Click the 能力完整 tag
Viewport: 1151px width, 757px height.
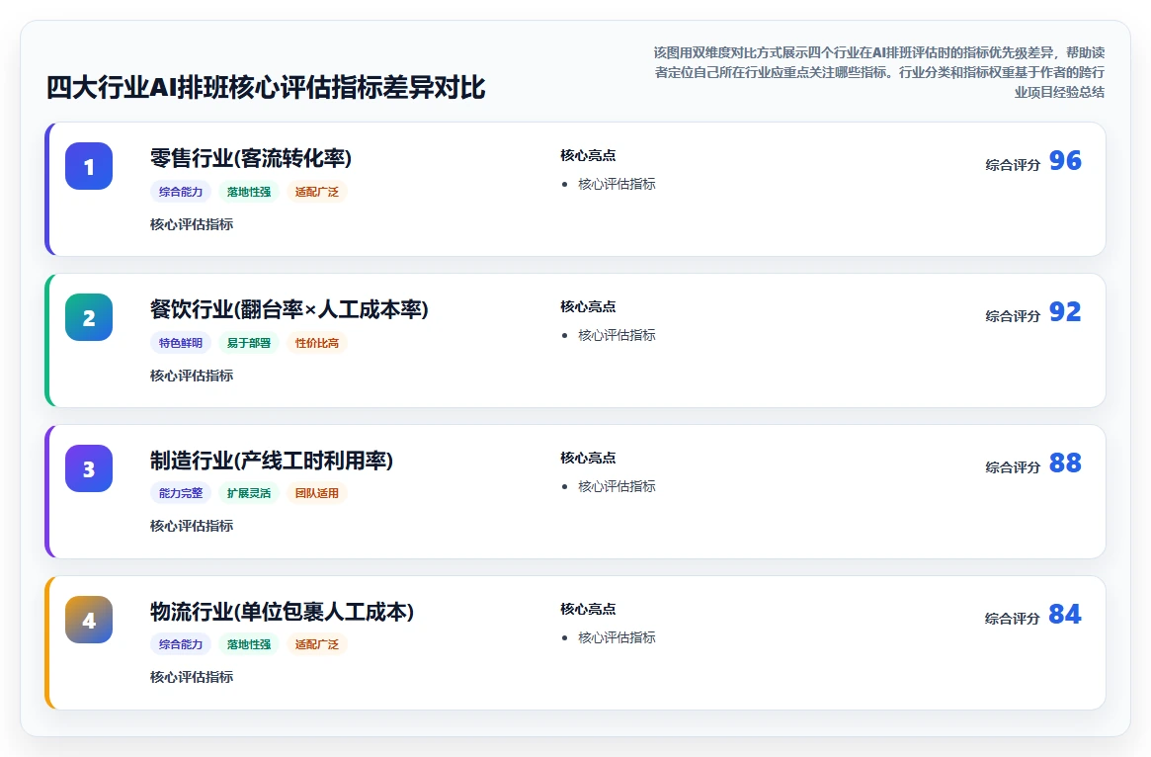[181, 493]
